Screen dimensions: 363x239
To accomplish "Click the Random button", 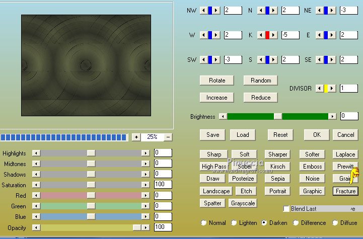I will (260, 81).
